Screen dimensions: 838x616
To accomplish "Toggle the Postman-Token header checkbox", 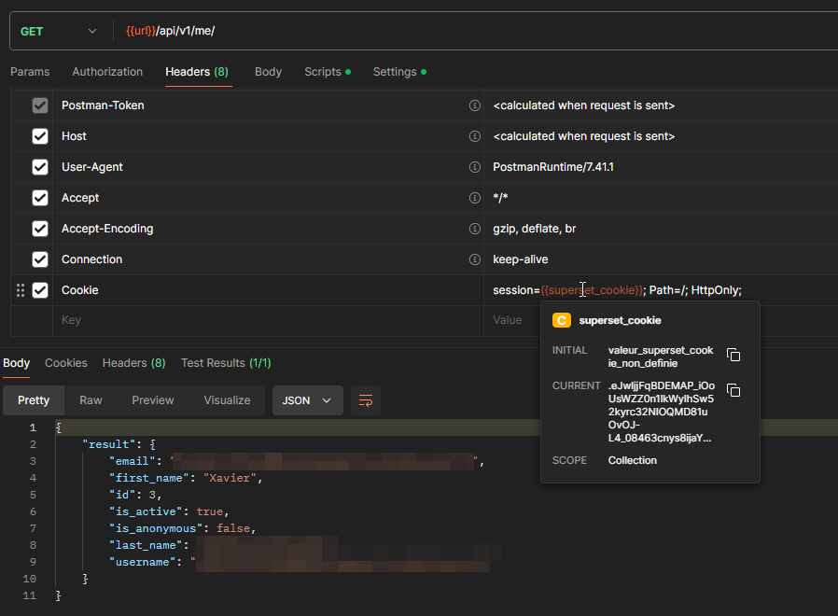I will (x=40, y=105).
